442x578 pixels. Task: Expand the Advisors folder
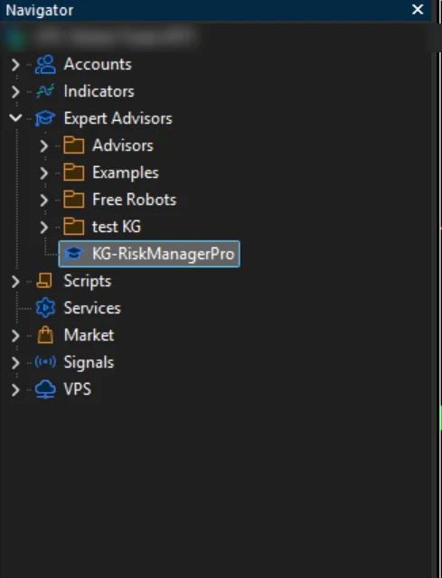[x=44, y=146]
